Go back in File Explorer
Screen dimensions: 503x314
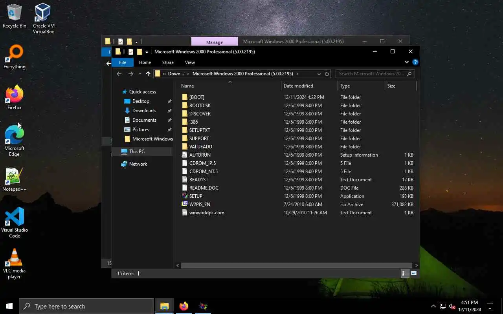(119, 74)
